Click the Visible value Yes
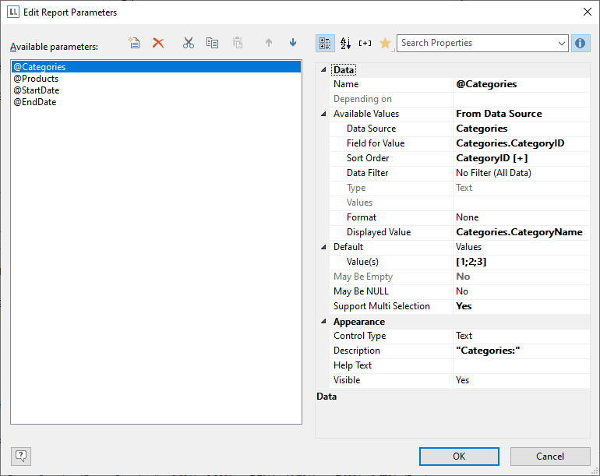Viewport: 600px width, 476px height. (521, 380)
